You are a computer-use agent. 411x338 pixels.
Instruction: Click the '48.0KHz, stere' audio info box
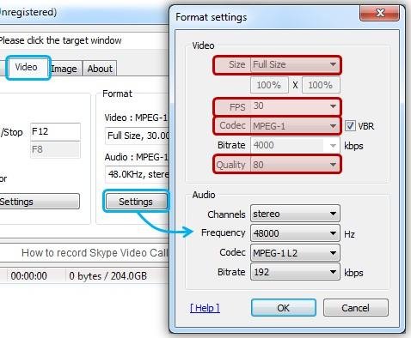[137, 174]
